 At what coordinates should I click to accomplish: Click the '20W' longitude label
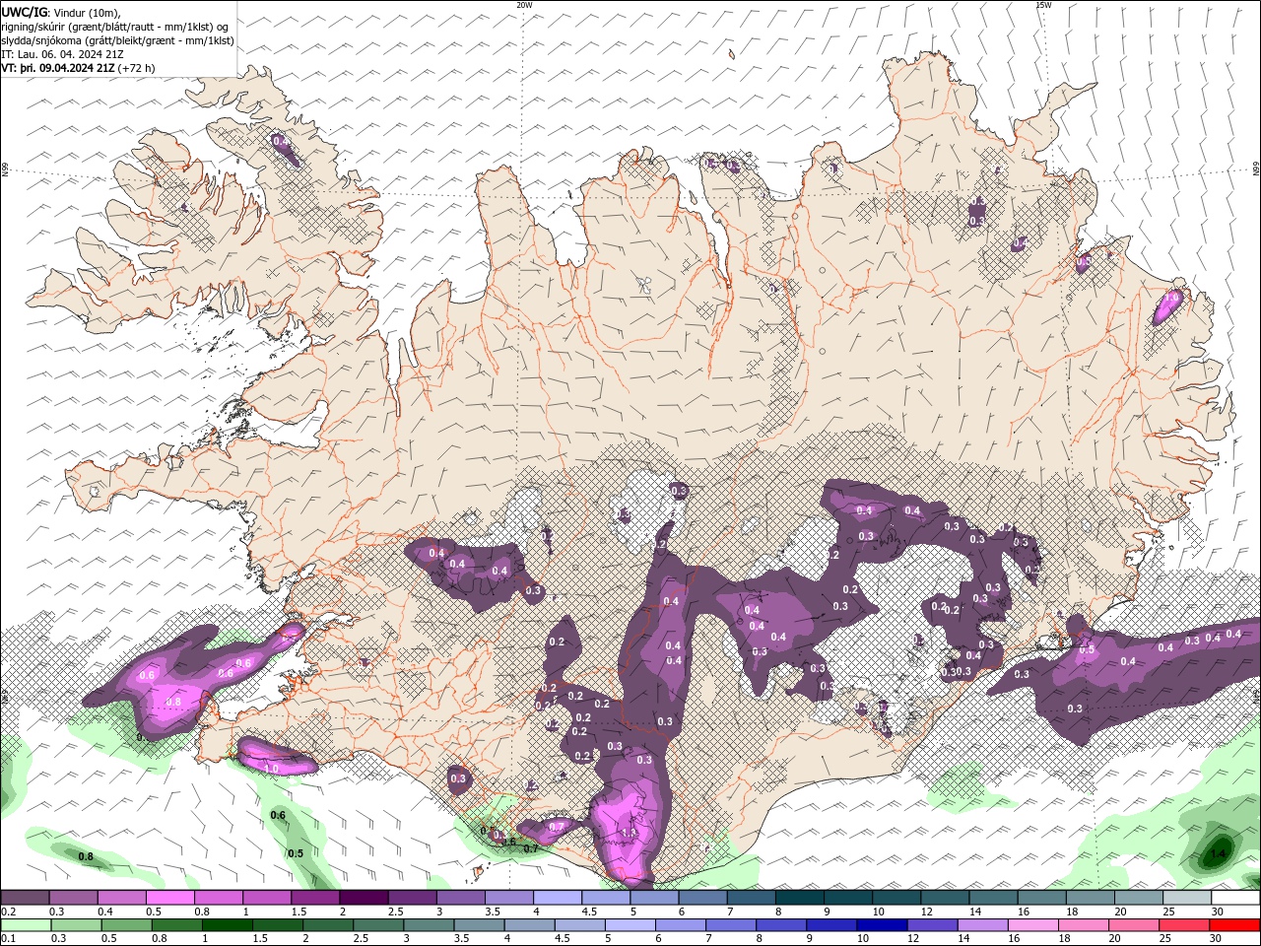coord(524,5)
